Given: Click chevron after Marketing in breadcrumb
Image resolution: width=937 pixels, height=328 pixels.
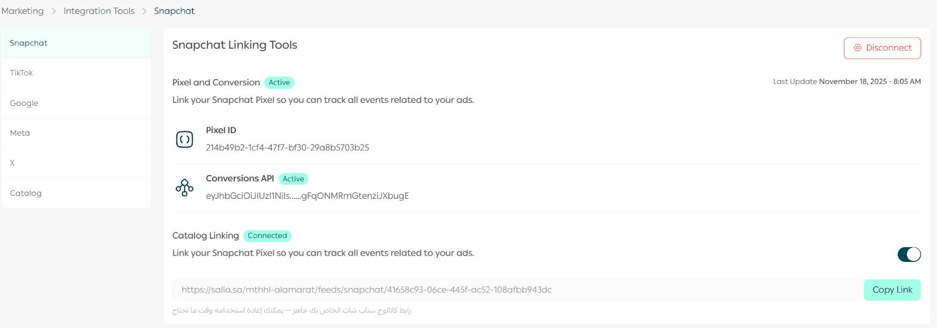Looking at the screenshot, I should click(x=53, y=11).
